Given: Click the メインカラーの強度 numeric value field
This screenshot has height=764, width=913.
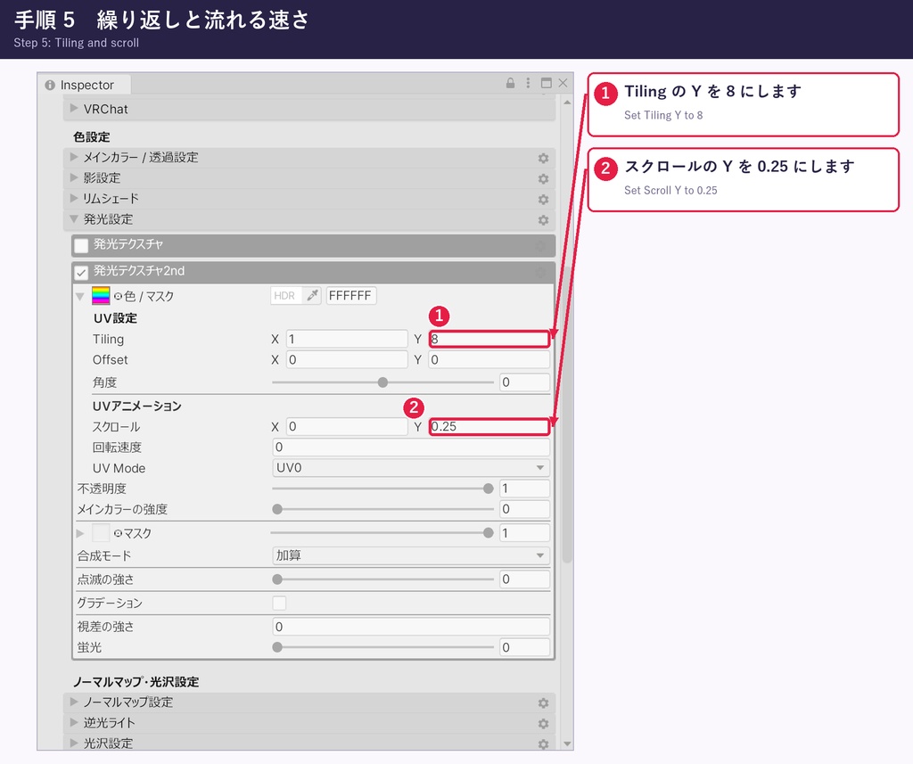Looking at the screenshot, I should pos(524,509).
